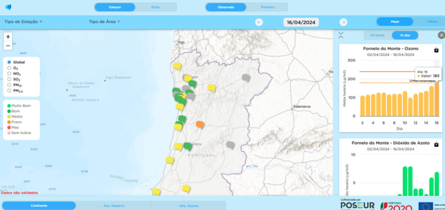This screenshot has height=210, width=445.
Task: Close the station charts panel
Action: (x=442, y=35)
